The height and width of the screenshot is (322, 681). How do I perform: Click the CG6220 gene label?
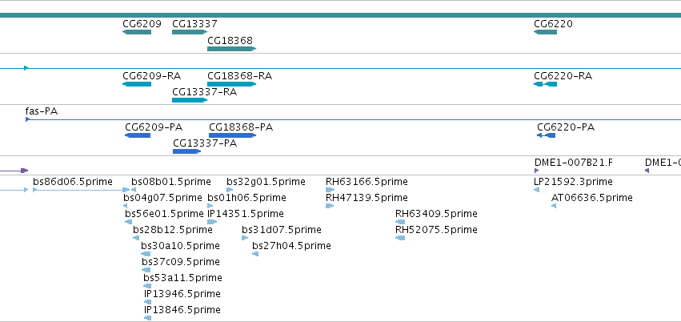(x=553, y=24)
